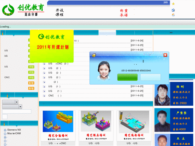The width and height of the screenshot is (195, 146).
Task: Click student photo of 严坚坚
Action: [162, 120]
